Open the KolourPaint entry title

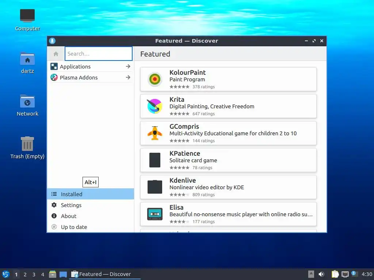[187, 73]
